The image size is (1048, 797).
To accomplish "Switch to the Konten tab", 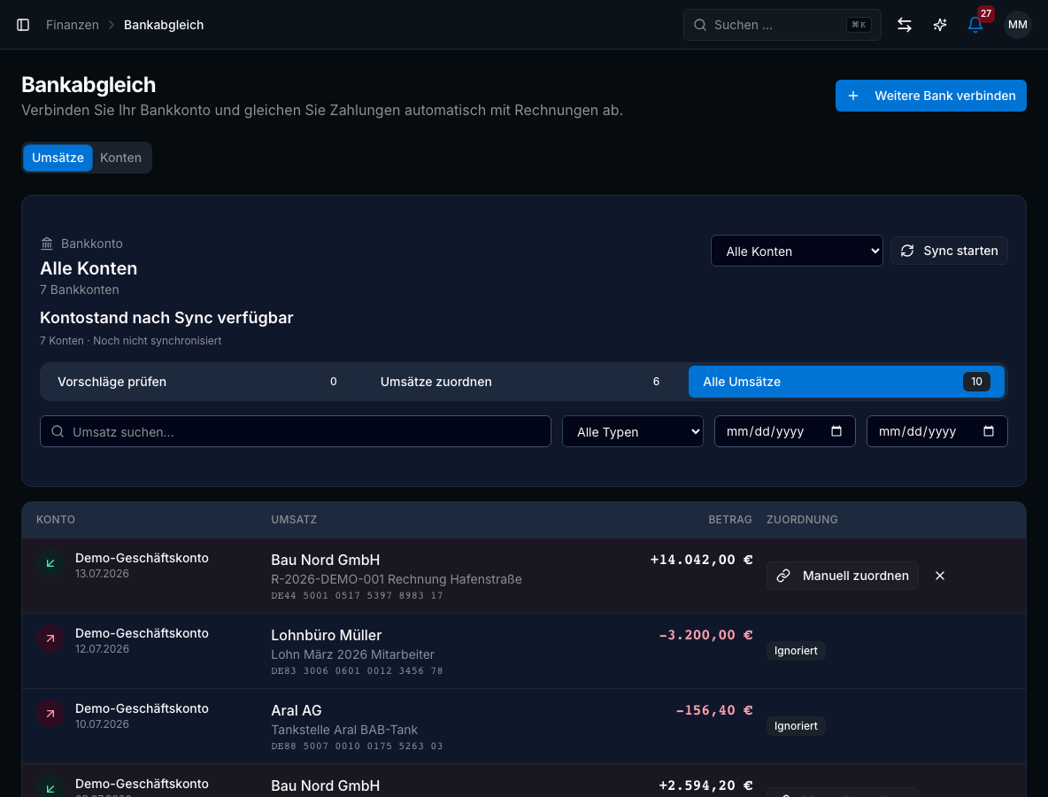I will pyautogui.click(x=121, y=158).
